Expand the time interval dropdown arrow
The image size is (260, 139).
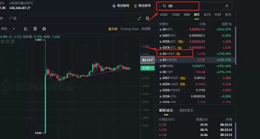click(14, 29)
